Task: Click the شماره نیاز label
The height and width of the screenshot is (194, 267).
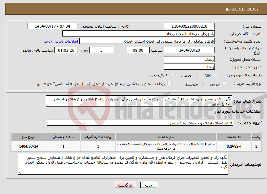Action: coord(252,26)
